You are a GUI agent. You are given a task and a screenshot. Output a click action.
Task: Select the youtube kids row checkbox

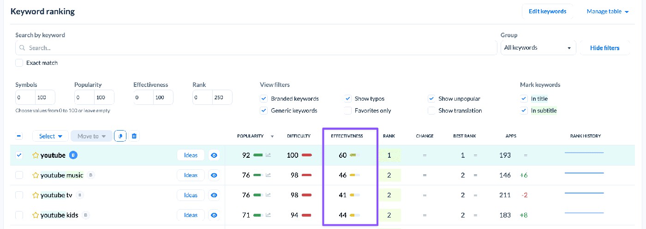point(19,215)
